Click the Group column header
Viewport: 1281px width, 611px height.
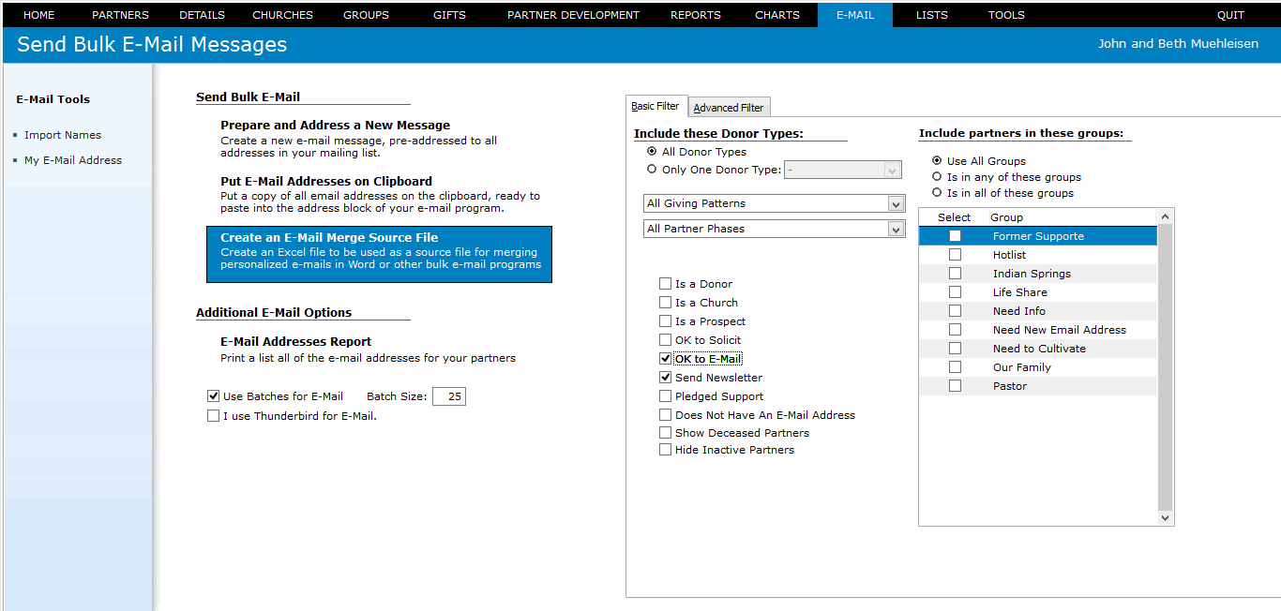pos(1006,217)
